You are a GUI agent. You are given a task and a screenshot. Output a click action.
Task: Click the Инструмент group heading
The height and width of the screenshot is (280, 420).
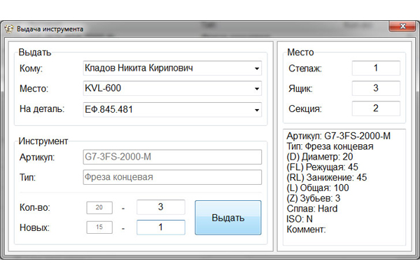[43, 141]
